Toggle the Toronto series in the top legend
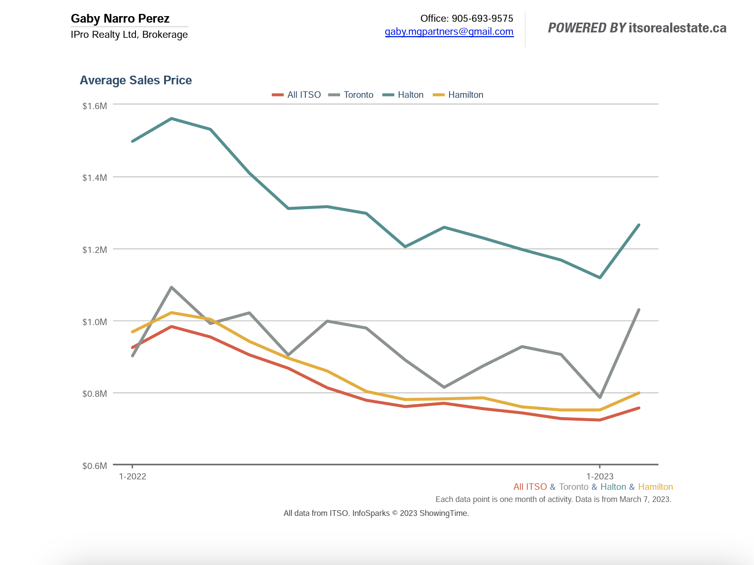The image size is (754, 565). pyautogui.click(x=358, y=95)
